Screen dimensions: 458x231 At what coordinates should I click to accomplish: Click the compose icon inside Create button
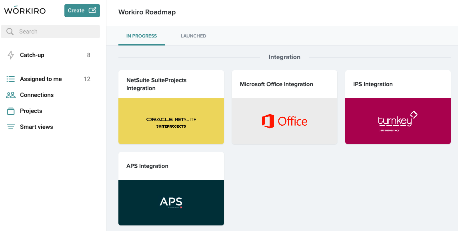93,10
